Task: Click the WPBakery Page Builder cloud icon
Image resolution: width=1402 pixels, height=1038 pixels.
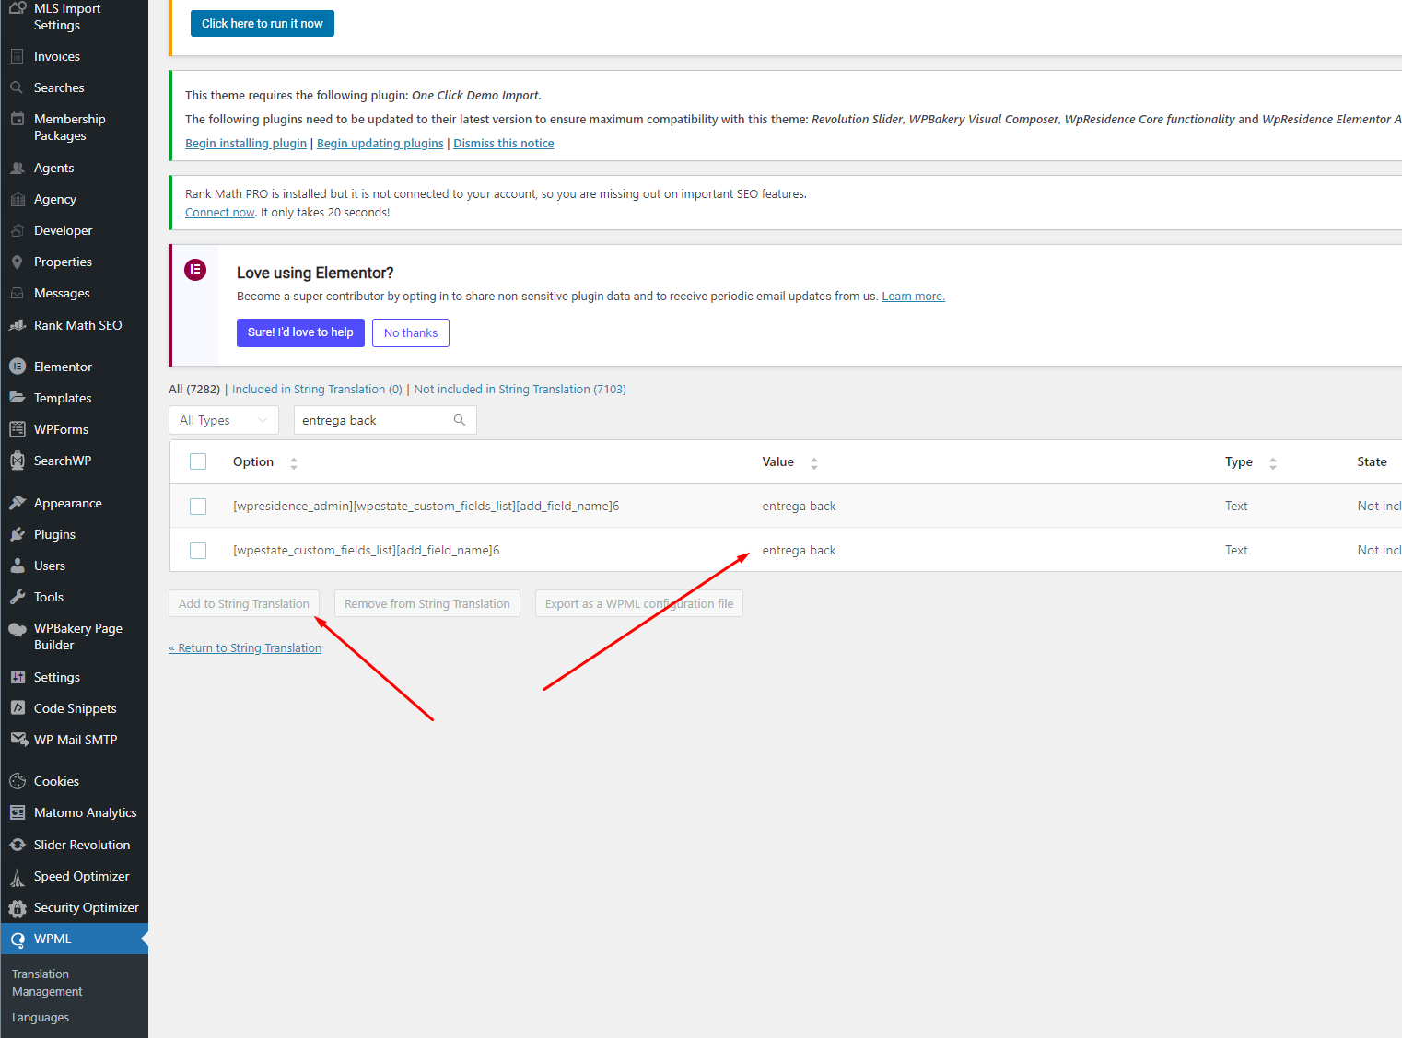Action: (x=18, y=629)
